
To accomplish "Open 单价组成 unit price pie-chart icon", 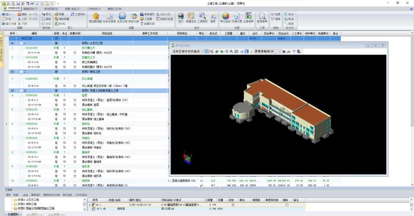I will (x=226, y=18).
